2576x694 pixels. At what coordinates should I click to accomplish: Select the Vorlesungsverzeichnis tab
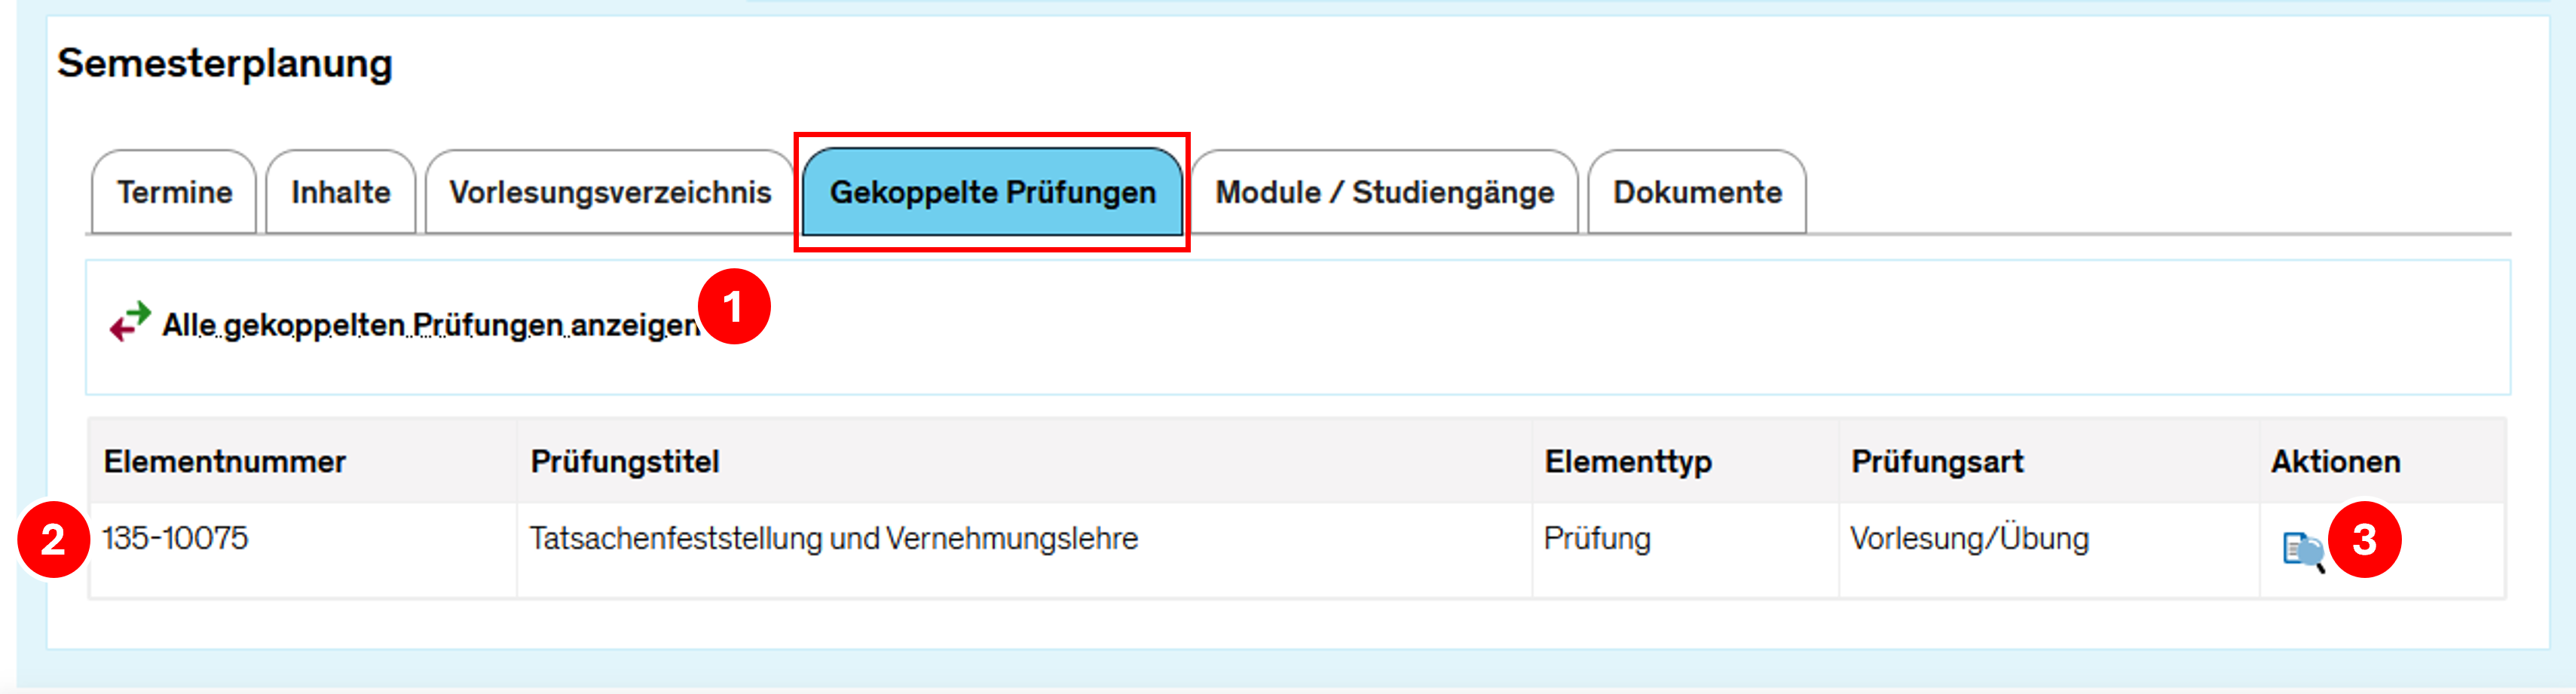[610, 192]
